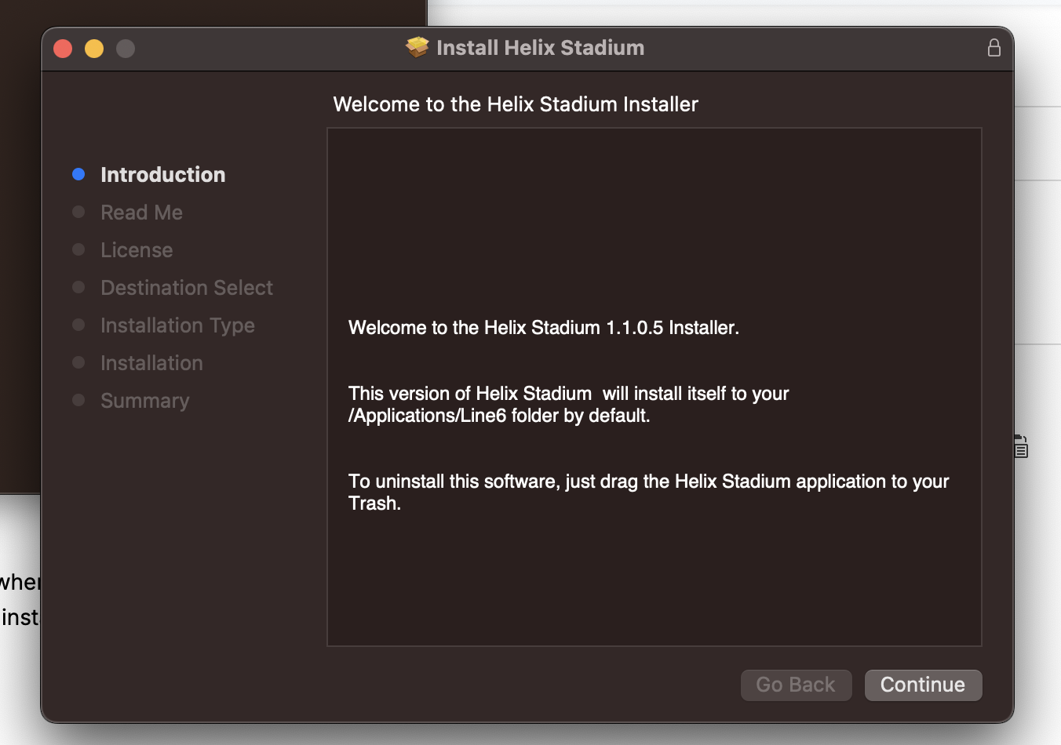The height and width of the screenshot is (745, 1061).
Task: Click the grayed-out zoom window button
Action: [126, 49]
